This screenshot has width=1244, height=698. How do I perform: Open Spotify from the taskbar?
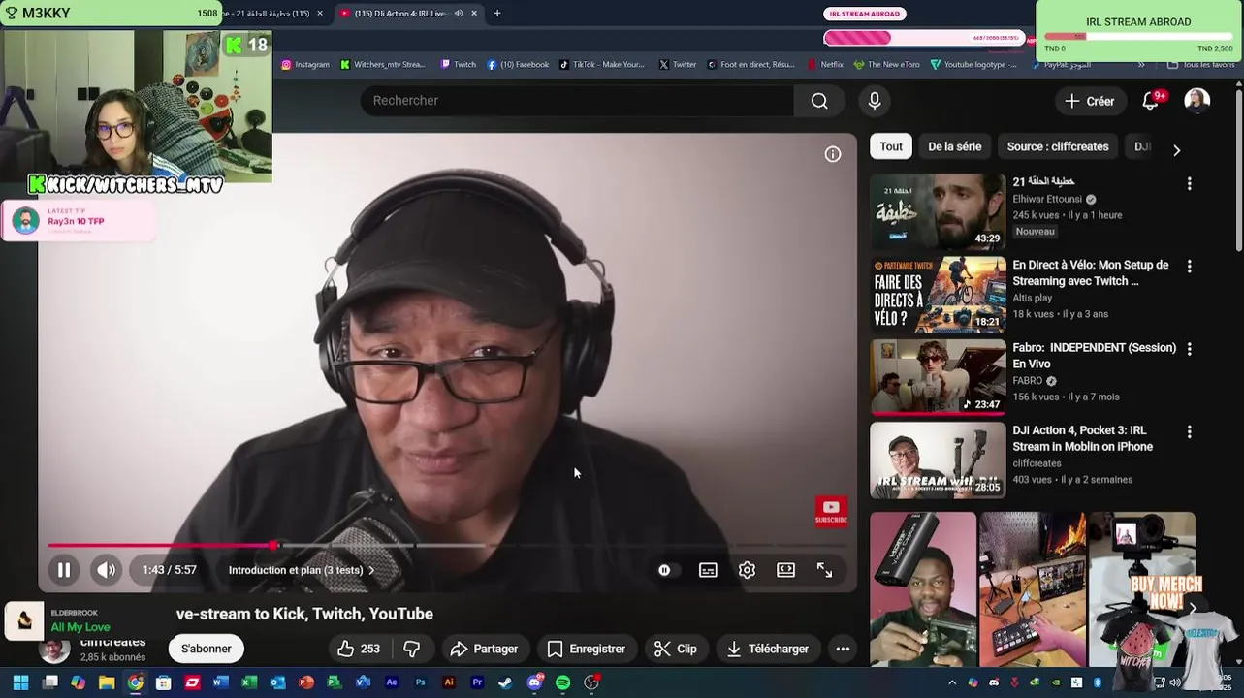click(x=562, y=682)
